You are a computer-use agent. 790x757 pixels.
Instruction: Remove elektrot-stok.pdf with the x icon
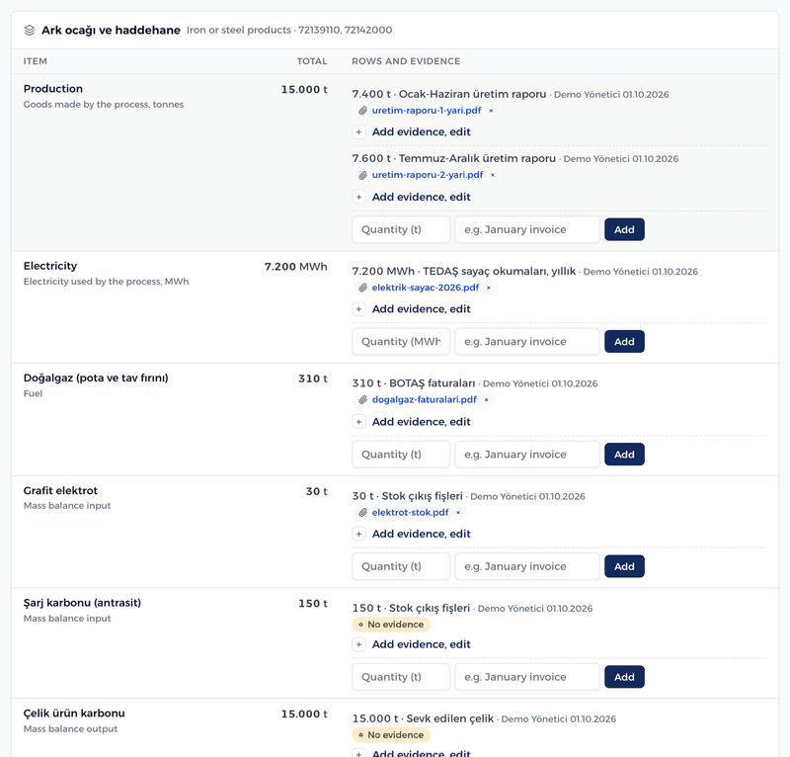[458, 512]
